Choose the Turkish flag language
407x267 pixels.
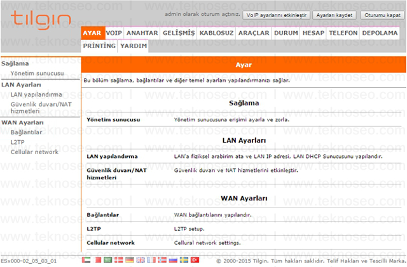click(195, 260)
